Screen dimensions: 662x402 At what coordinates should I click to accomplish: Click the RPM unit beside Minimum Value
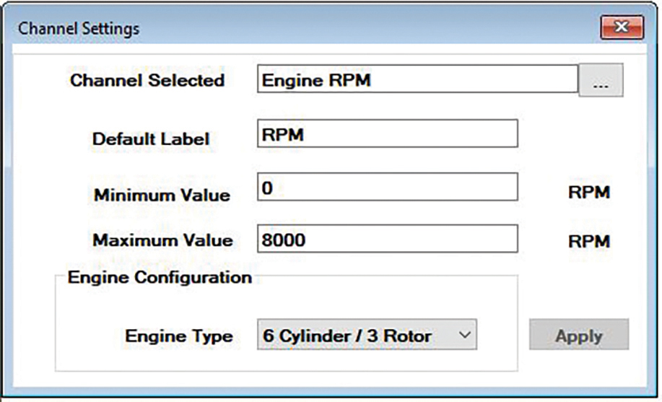(588, 193)
